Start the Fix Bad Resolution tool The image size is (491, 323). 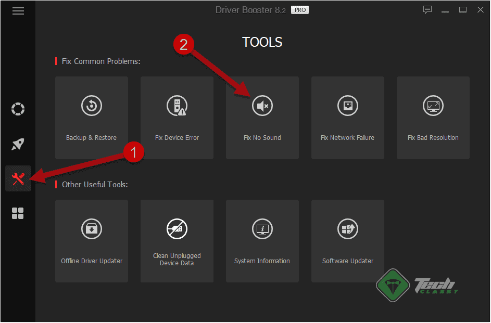(x=433, y=117)
